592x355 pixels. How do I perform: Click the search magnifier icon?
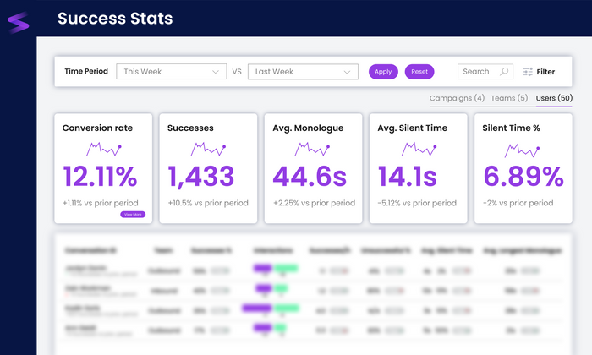click(x=504, y=72)
